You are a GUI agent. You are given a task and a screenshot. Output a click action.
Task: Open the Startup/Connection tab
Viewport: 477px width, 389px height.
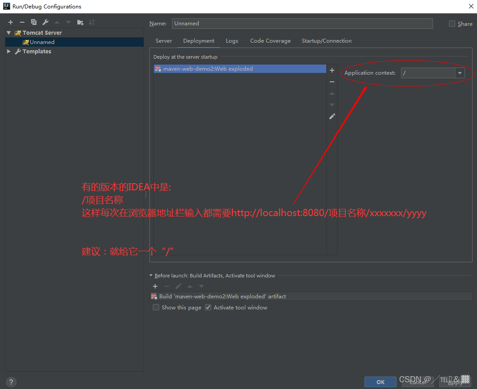click(326, 40)
